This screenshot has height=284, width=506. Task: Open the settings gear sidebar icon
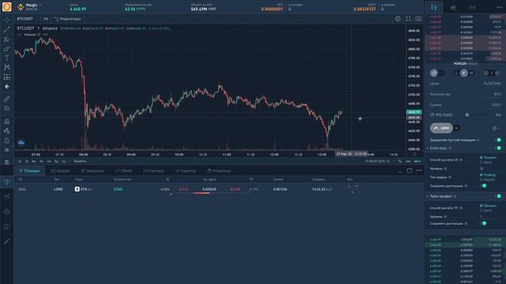pos(7,211)
